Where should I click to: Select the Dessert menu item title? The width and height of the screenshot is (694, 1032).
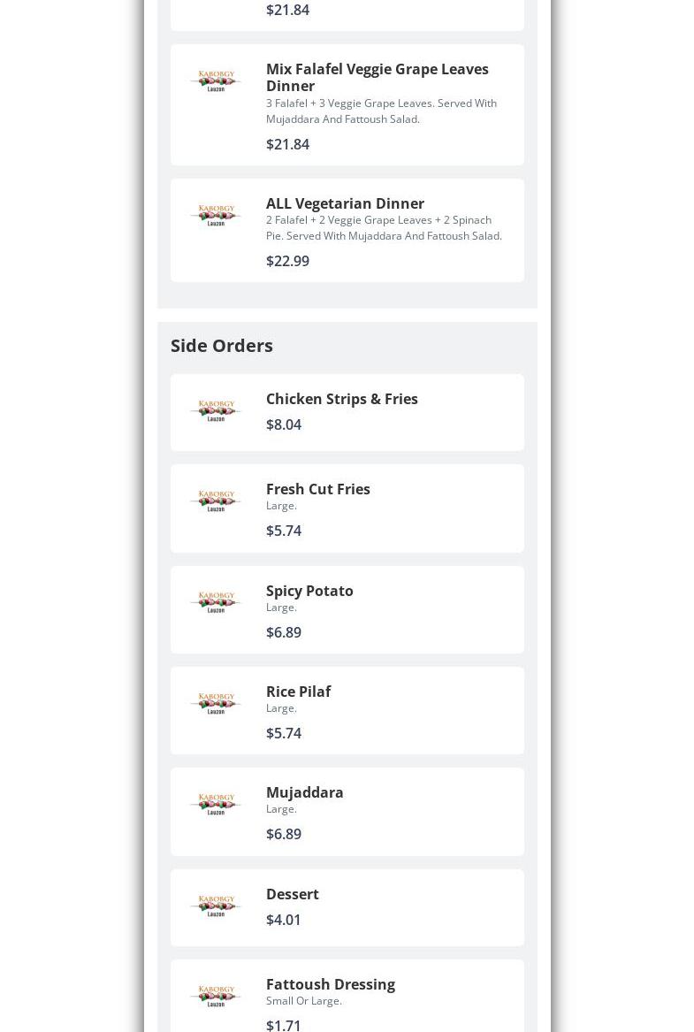[292, 894]
